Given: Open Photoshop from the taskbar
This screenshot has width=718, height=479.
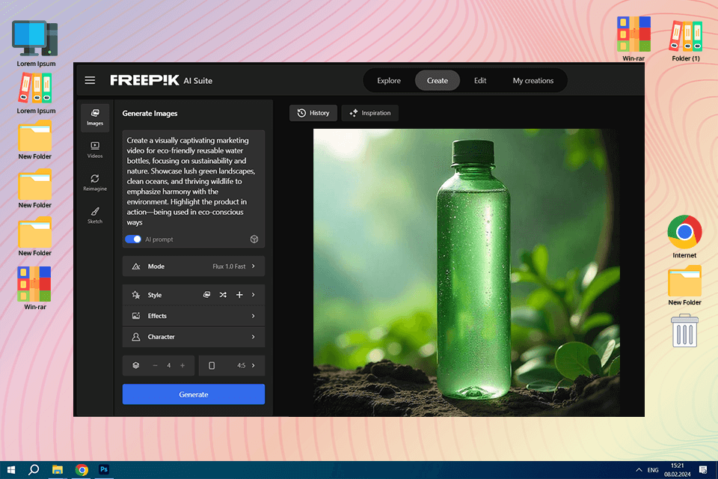Looking at the screenshot, I should pyautogui.click(x=104, y=470).
